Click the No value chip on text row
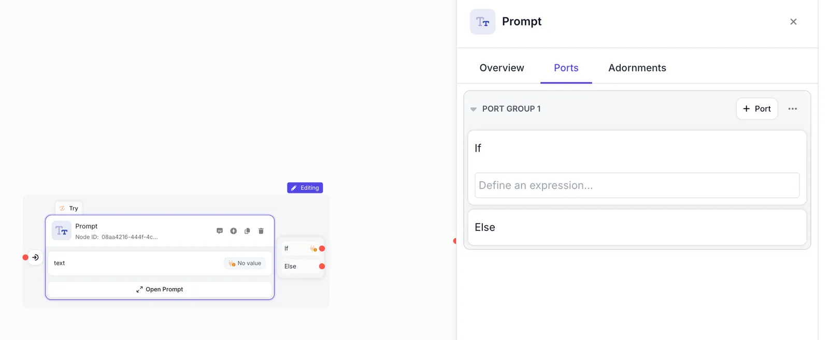 click(245, 263)
